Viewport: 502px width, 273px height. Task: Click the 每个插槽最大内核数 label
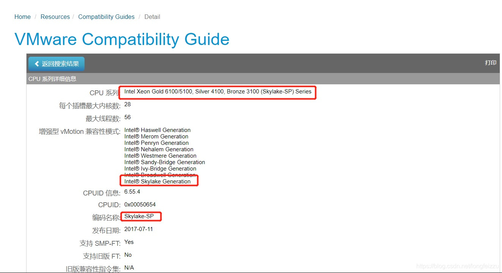[x=89, y=106]
